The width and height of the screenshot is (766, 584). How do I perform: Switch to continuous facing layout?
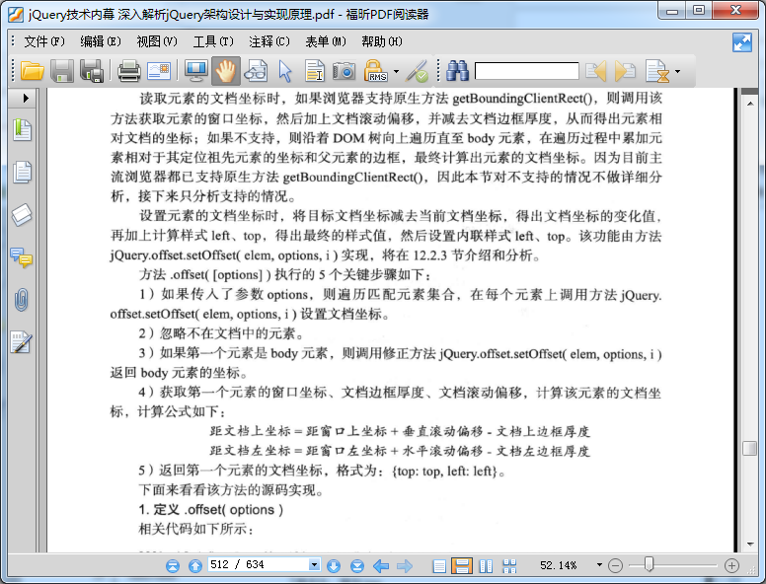pos(509,565)
